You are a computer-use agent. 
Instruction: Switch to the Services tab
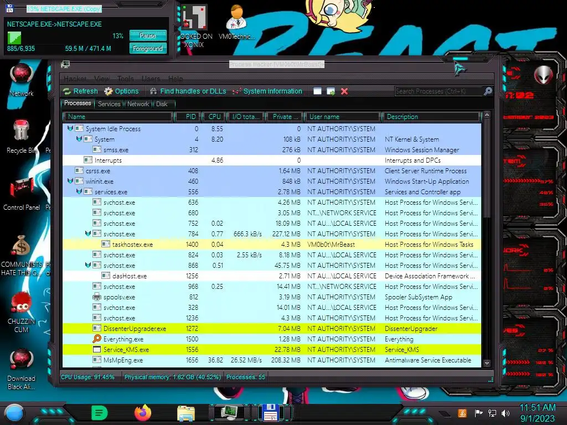coord(109,104)
